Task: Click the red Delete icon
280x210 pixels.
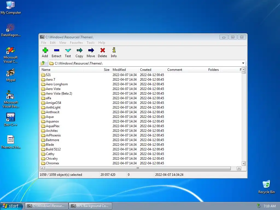Action: coord(103,50)
